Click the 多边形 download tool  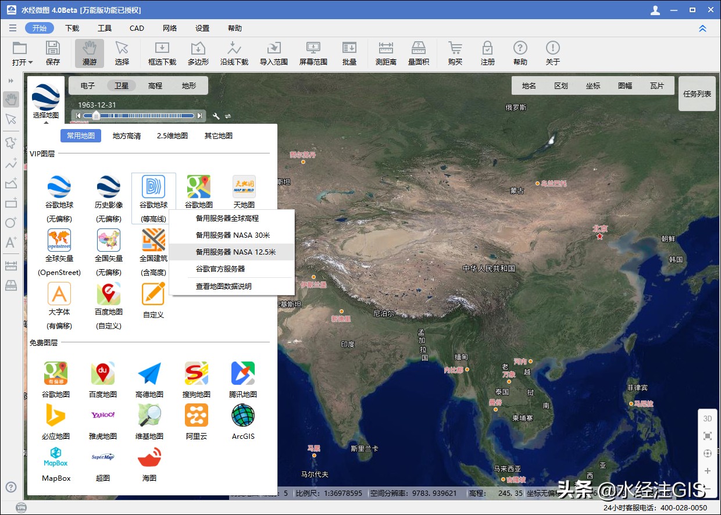(198, 53)
